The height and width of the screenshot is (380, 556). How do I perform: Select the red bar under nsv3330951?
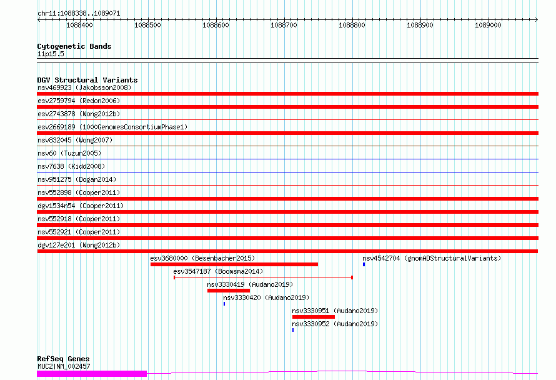pos(314,317)
